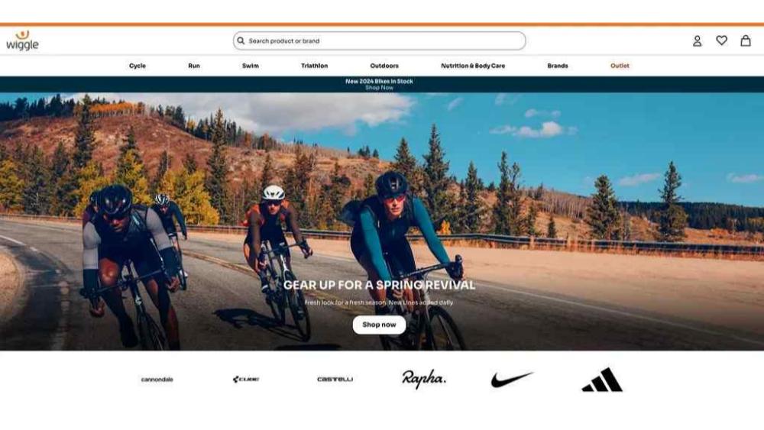Select the Adidas brand logo
The height and width of the screenshot is (430, 764).
click(602, 380)
